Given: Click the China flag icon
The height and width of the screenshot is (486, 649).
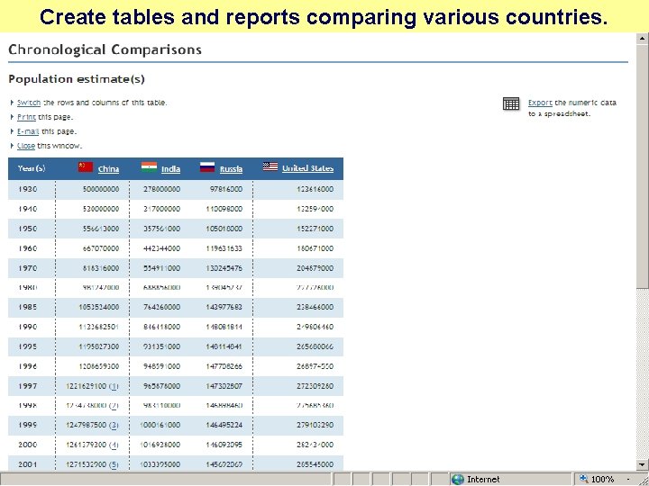Looking at the screenshot, I should point(86,167).
